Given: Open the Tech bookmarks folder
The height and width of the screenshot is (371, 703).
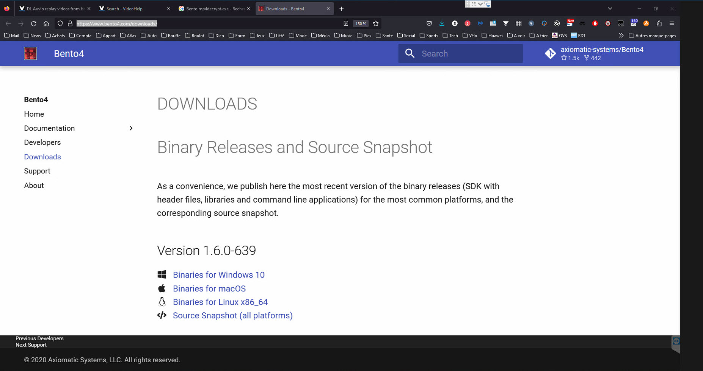Looking at the screenshot, I should [x=450, y=36].
